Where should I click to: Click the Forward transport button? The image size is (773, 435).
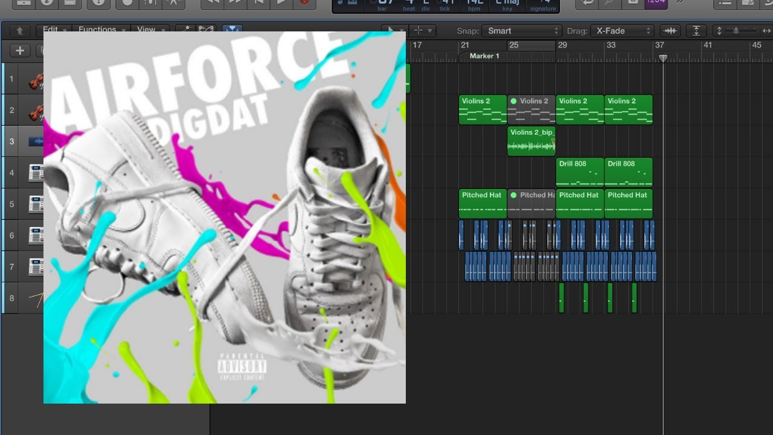(236, 3)
